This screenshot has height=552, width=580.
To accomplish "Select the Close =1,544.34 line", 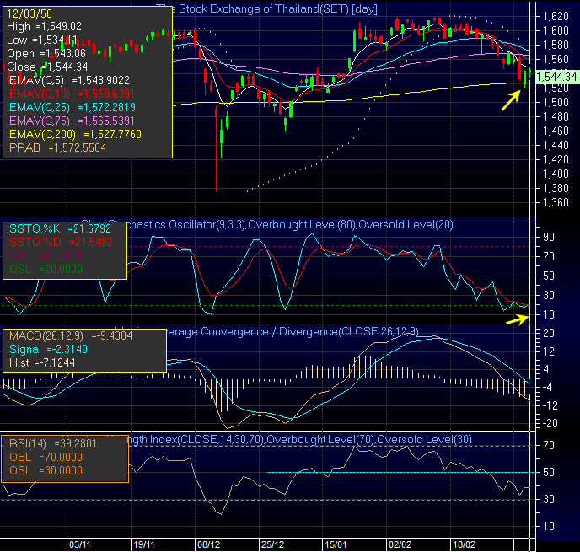I will [x=47, y=67].
